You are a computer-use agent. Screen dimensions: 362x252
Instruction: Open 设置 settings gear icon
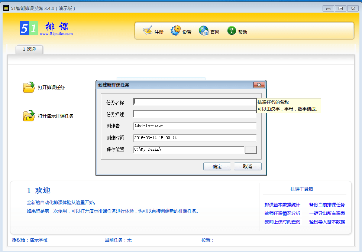point(175,31)
